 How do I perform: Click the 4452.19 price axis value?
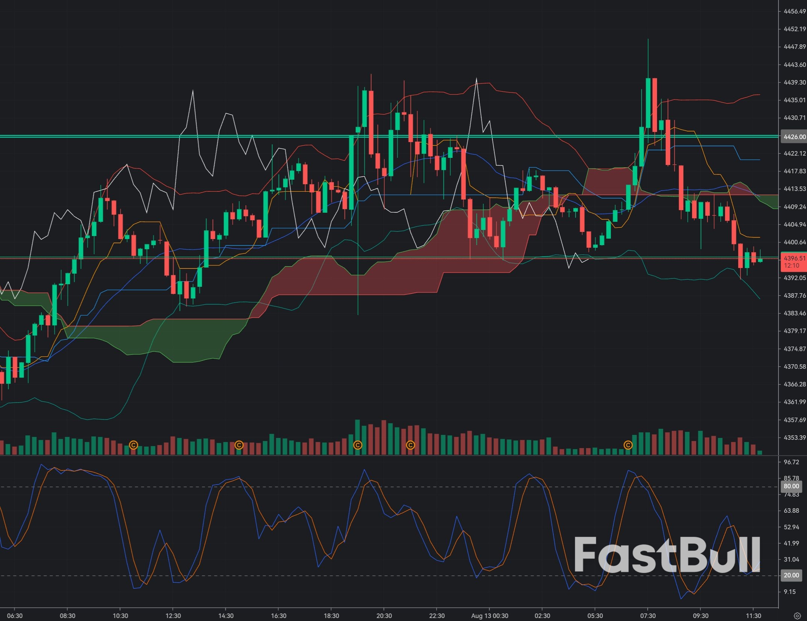click(795, 29)
